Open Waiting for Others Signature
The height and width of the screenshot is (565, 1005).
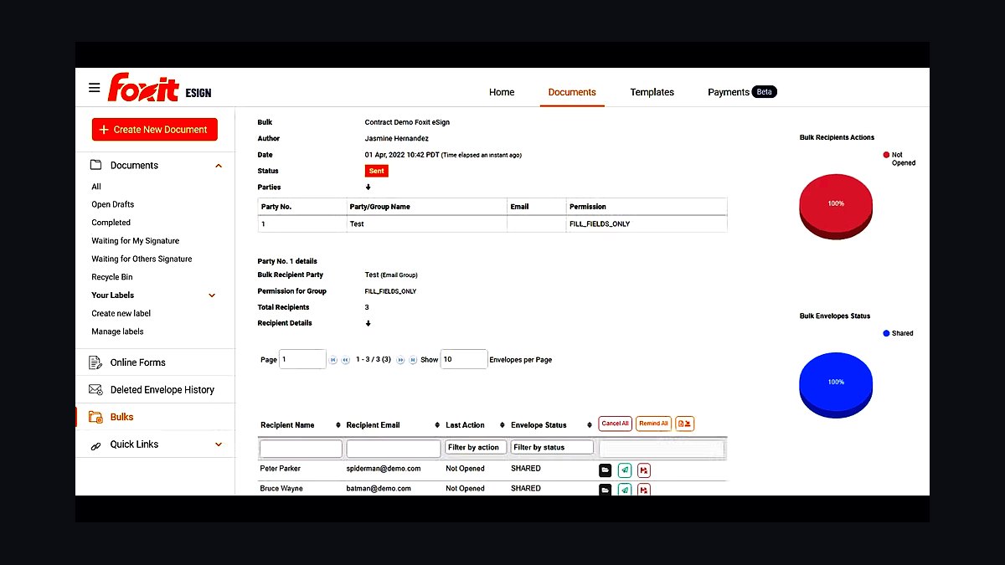pos(142,259)
